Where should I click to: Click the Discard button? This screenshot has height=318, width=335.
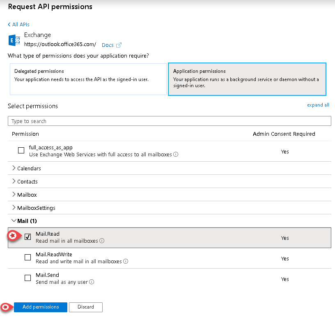pyautogui.click(x=86, y=307)
